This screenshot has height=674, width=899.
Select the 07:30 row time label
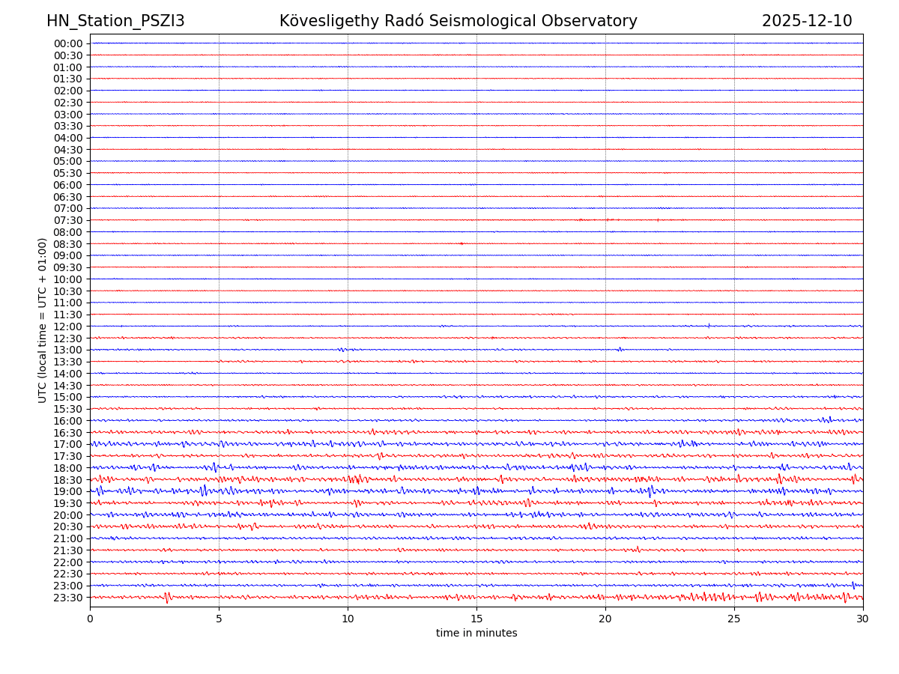pos(67,220)
